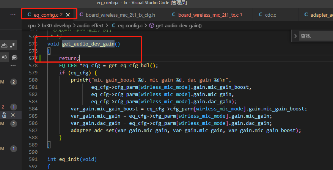Open the sidebar more-actions ellipsis menu
Viewport: 333px width, 170px height.
point(13,15)
